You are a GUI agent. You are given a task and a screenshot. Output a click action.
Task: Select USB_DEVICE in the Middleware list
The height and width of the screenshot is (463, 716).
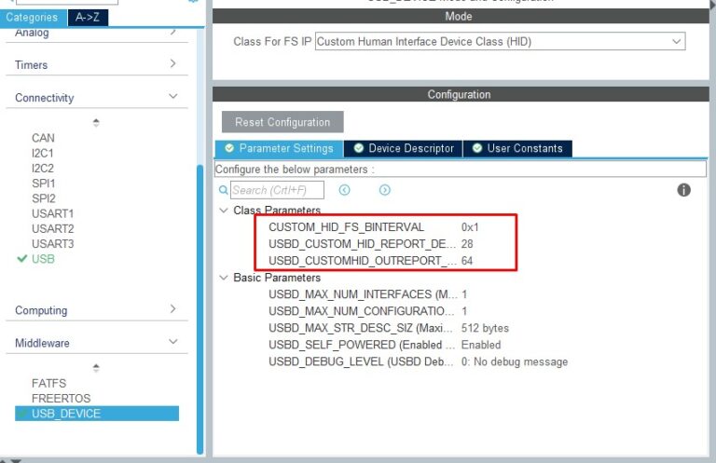click(65, 414)
